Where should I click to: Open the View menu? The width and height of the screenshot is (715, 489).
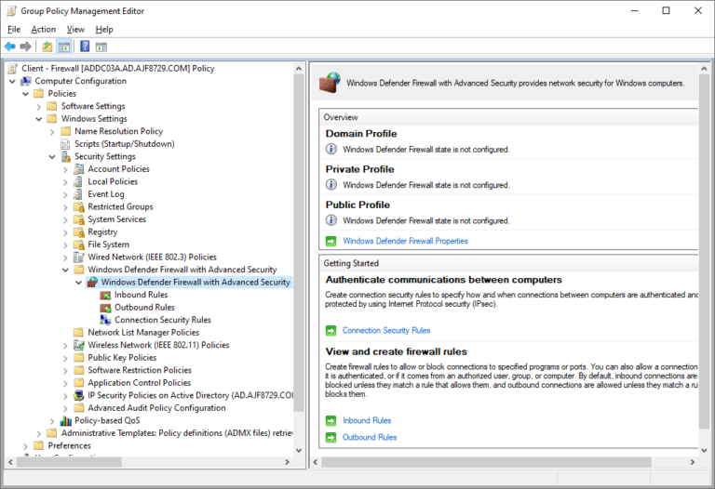click(75, 29)
